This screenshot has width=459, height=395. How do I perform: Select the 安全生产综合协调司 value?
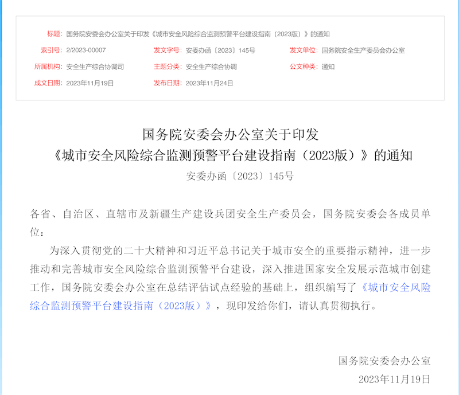coord(95,67)
